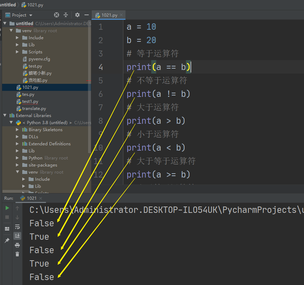Locate opened file with the crosshair icon
This screenshot has height=285, width=304.
pyautogui.click(x=56, y=15)
